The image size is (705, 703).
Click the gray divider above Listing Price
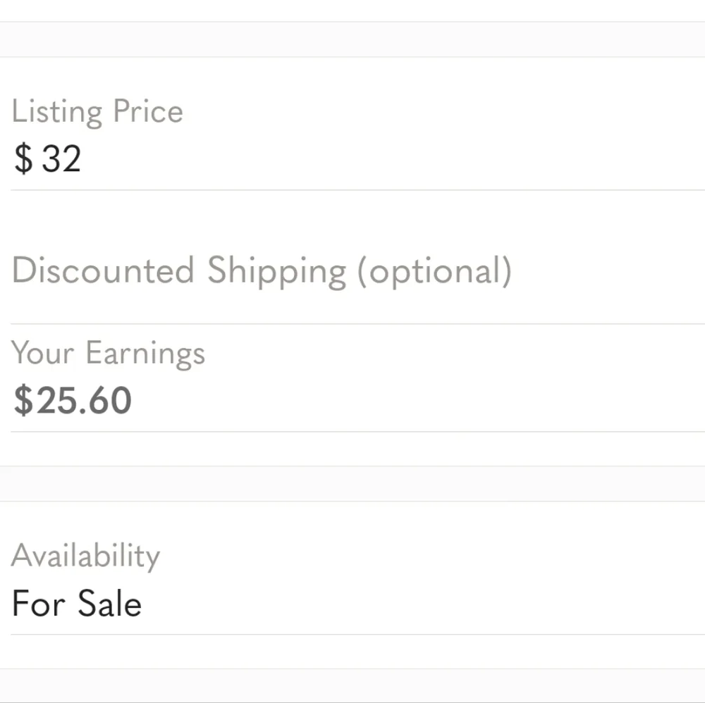click(352, 39)
